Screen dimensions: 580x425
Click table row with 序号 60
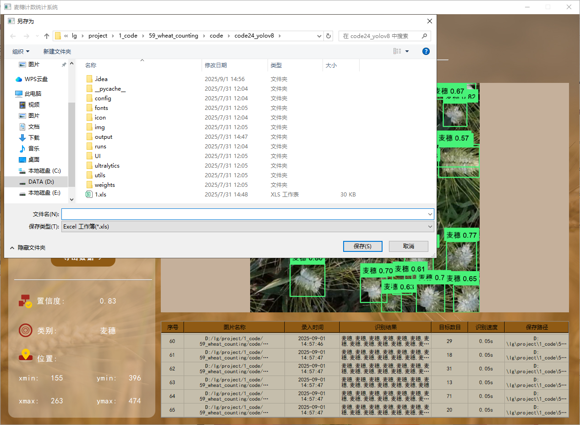pos(365,341)
